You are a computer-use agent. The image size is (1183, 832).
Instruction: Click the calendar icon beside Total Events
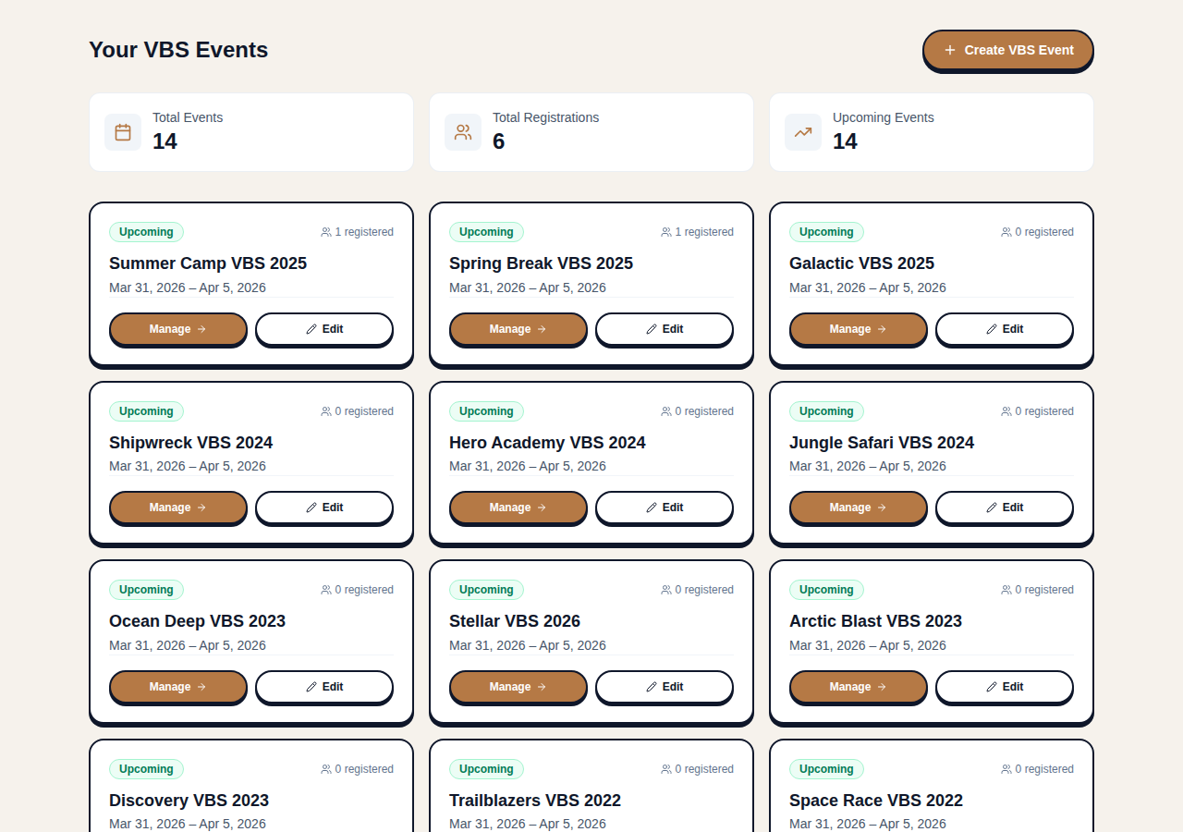122,131
